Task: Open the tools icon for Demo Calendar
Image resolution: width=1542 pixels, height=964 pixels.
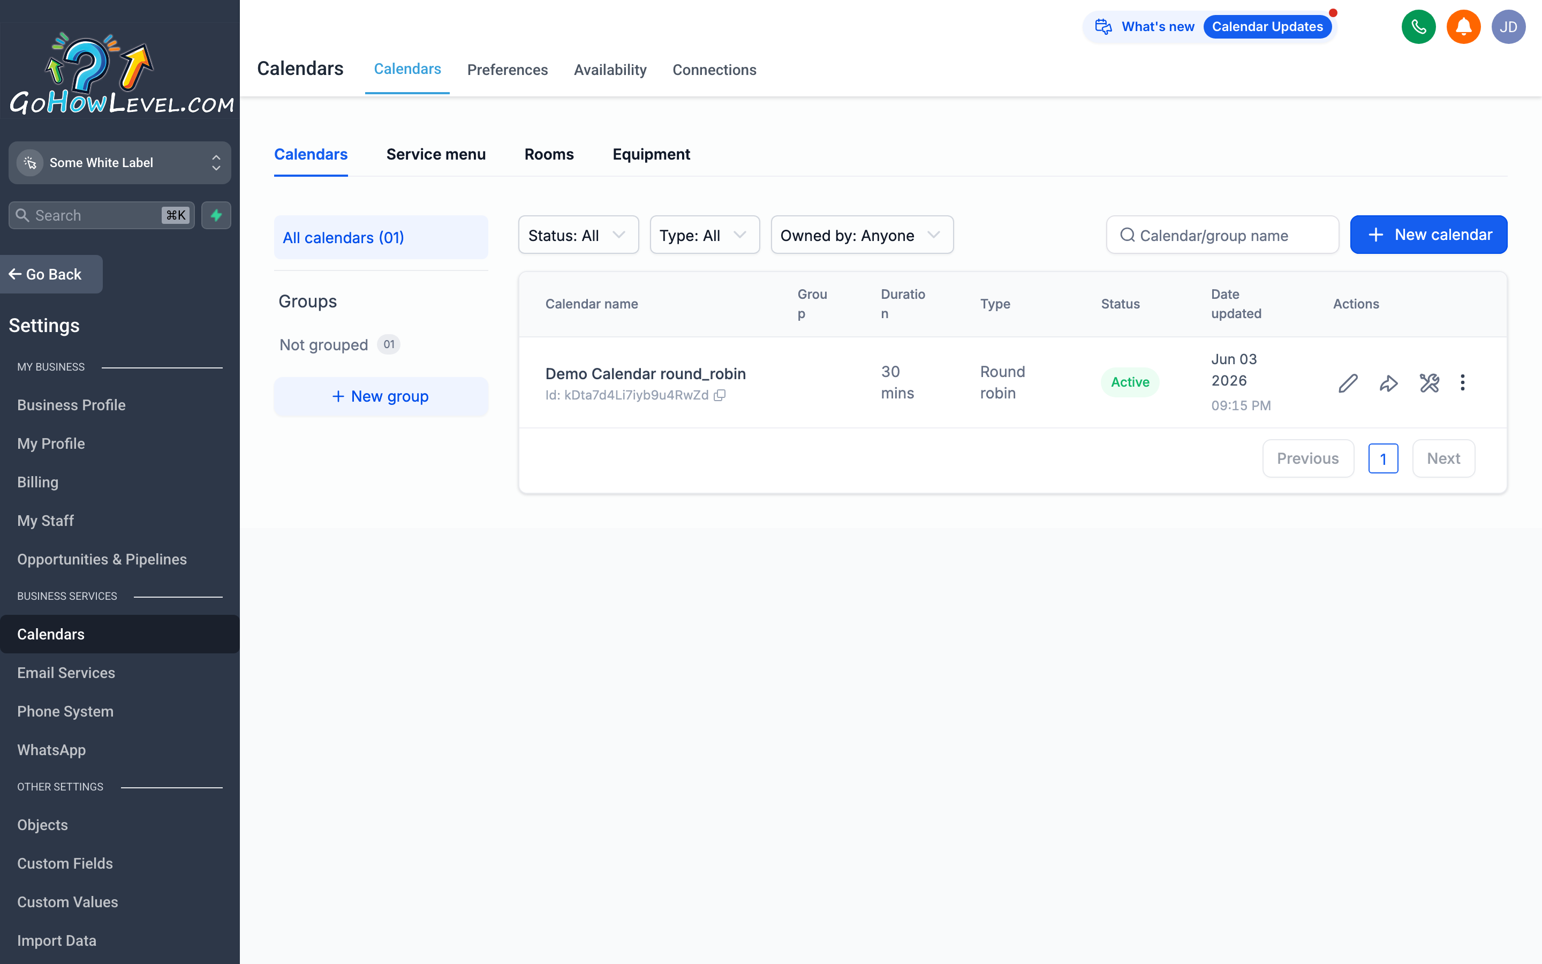Action: [x=1429, y=382]
